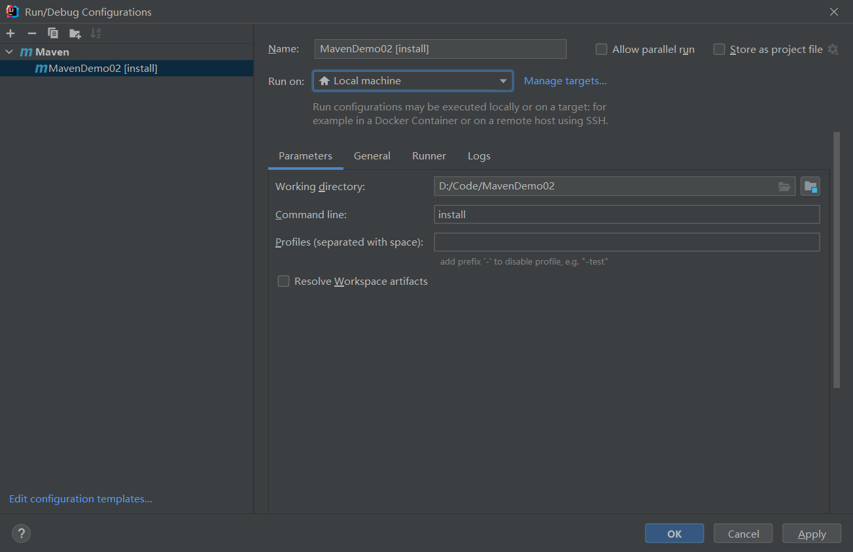Open the Manage targets link
Viewport: 853px width, 552px height.
pyautogui.click(x=565, y=81)
